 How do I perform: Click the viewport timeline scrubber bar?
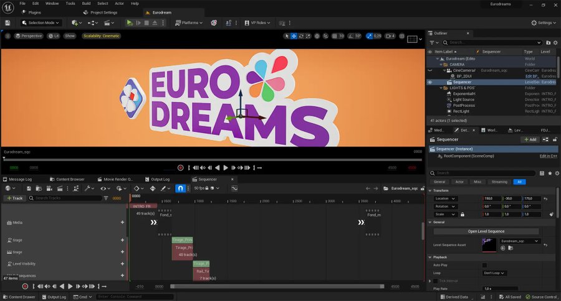(x=212, y=159)
